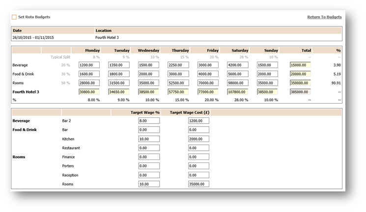Select the Rooms Sunday budget field
This screenshot has width=366, height=212.
(267, 83)
